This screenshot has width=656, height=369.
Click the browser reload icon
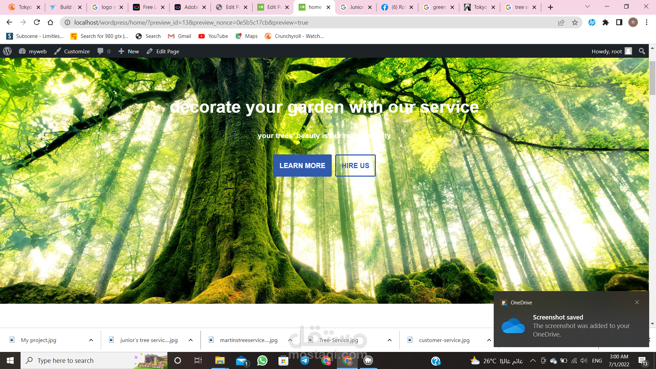click(37, 23)
